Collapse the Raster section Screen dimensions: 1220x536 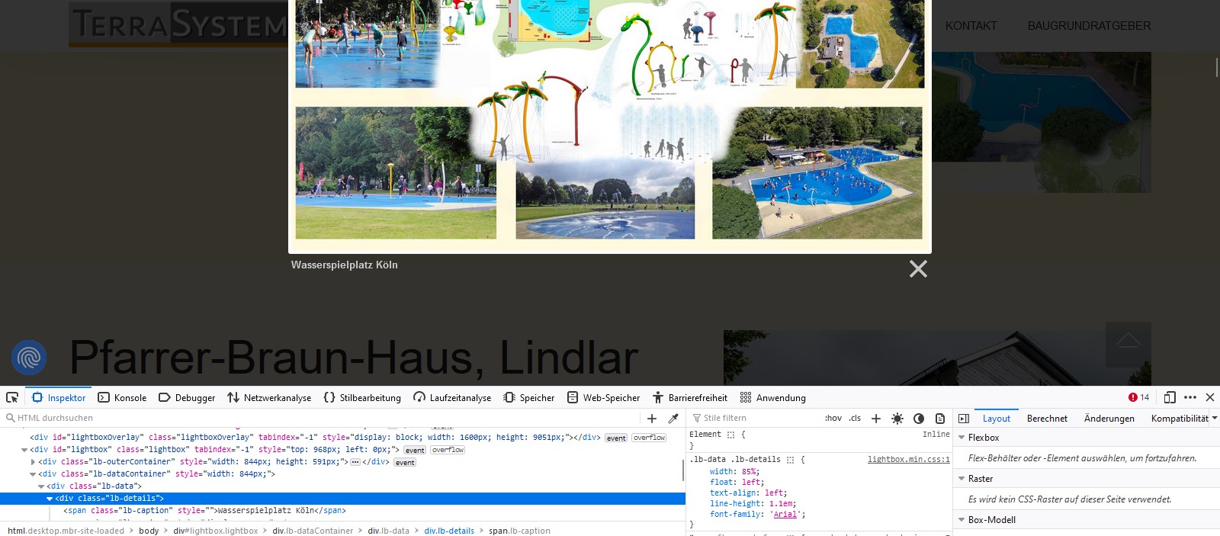962,479
